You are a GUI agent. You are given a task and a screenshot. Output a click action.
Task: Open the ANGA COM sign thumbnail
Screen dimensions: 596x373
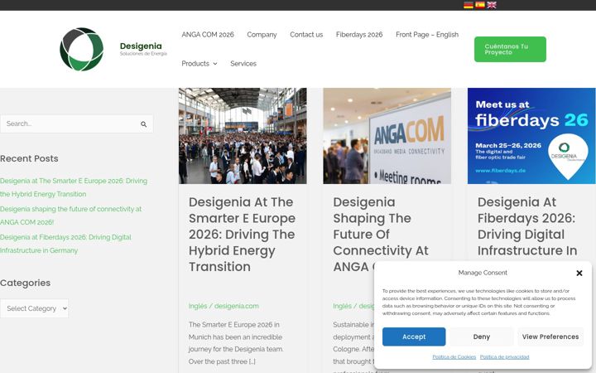pyautogui.click(x=387, y=136)
